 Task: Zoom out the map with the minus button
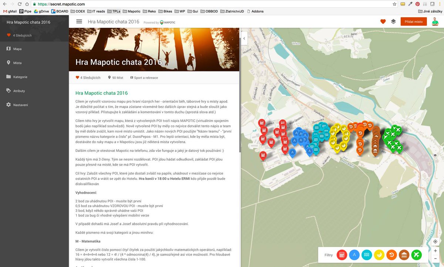(435, 259)
